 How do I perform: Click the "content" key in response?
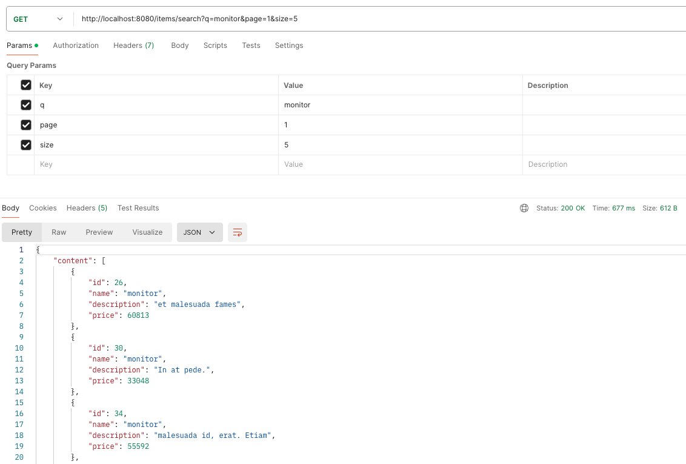pyautogui.click(x=73, y=261)
